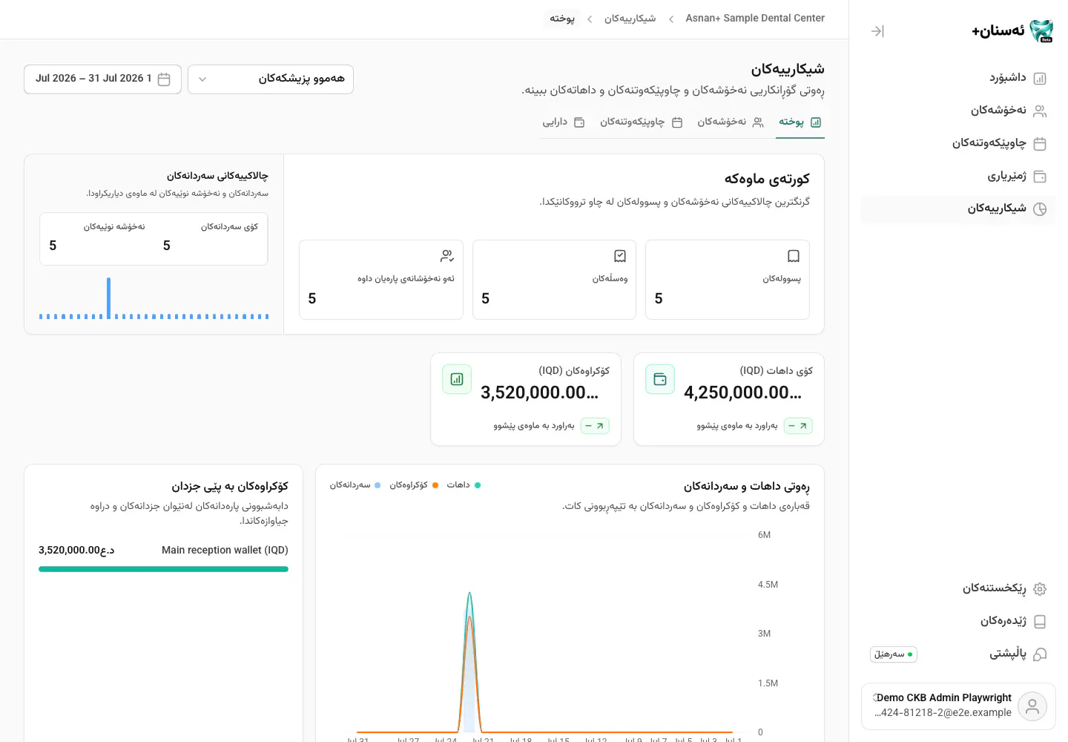Click the trend badge under 4,250,000.00

798,426
